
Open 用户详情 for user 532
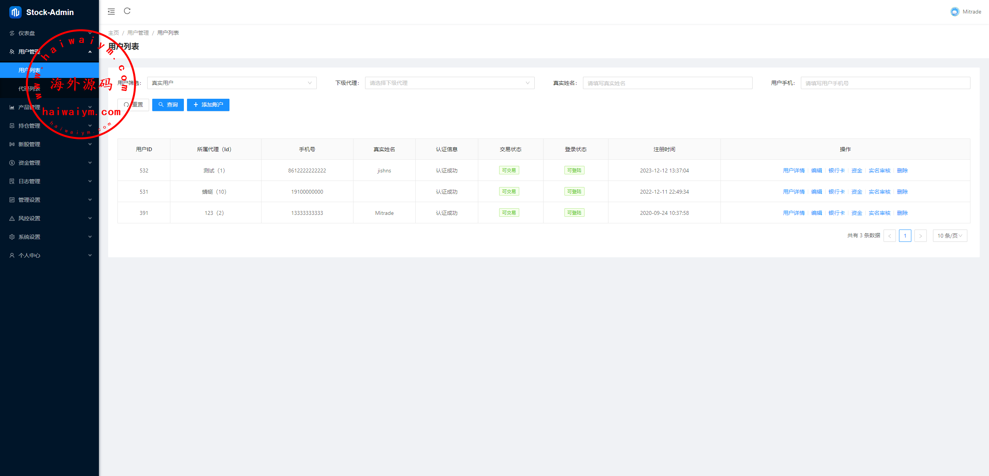pos(794,170)
